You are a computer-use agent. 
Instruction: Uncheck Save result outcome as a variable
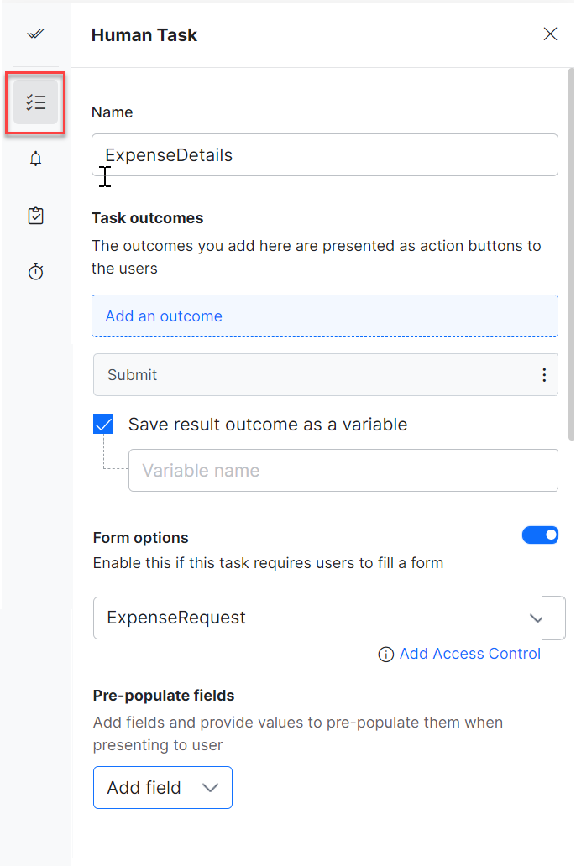[x=103, y=425]
